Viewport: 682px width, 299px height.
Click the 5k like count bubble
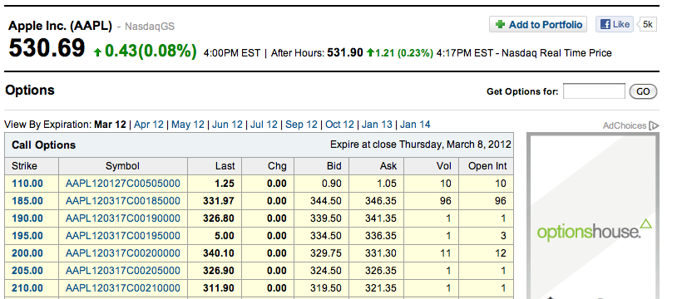[647, 24]
